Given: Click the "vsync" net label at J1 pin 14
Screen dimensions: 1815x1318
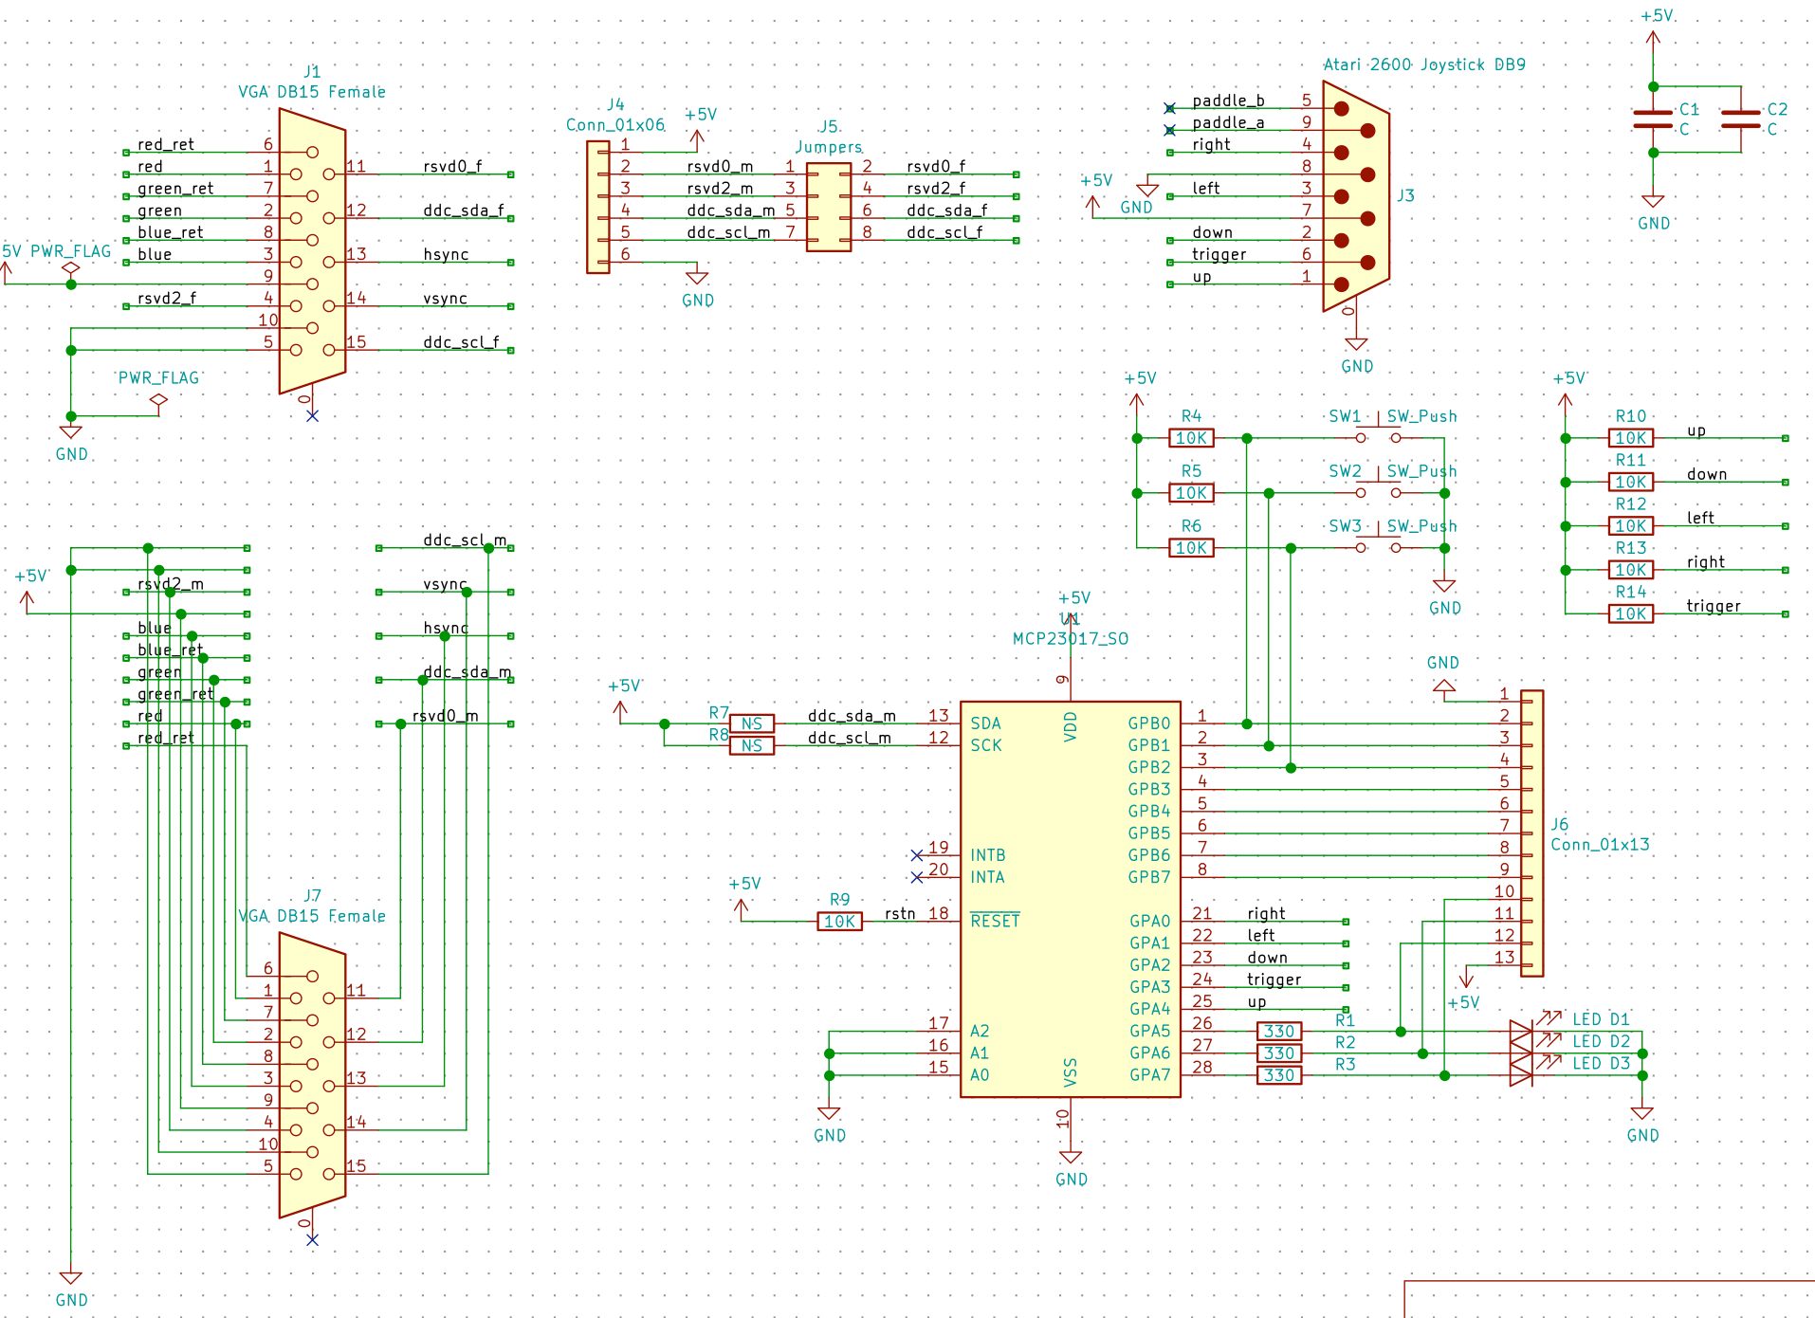Looking at the screenshot, I should click(445, 298).
